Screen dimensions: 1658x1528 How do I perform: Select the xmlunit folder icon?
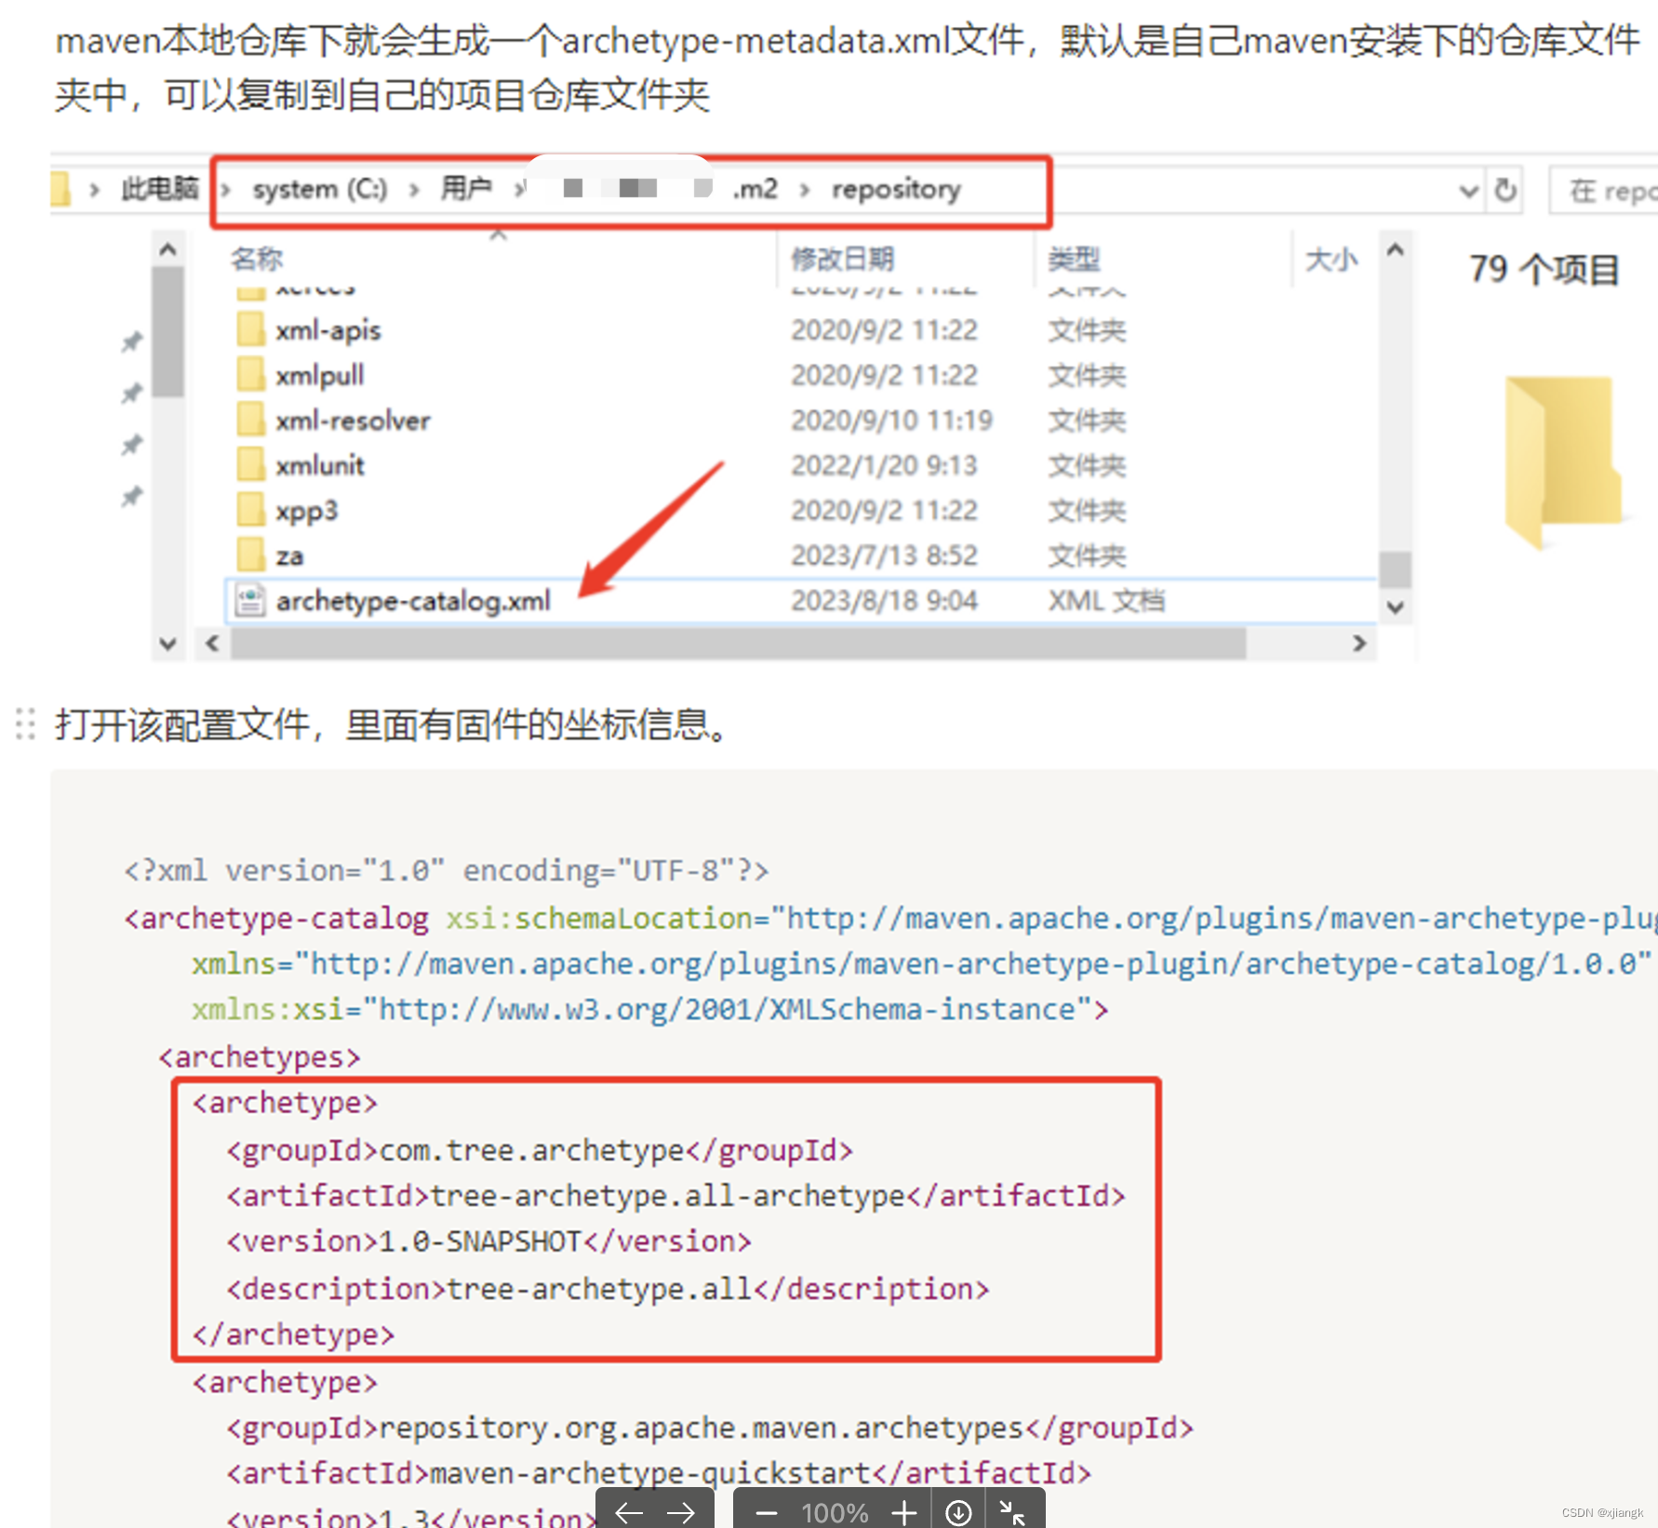[249, 464]
